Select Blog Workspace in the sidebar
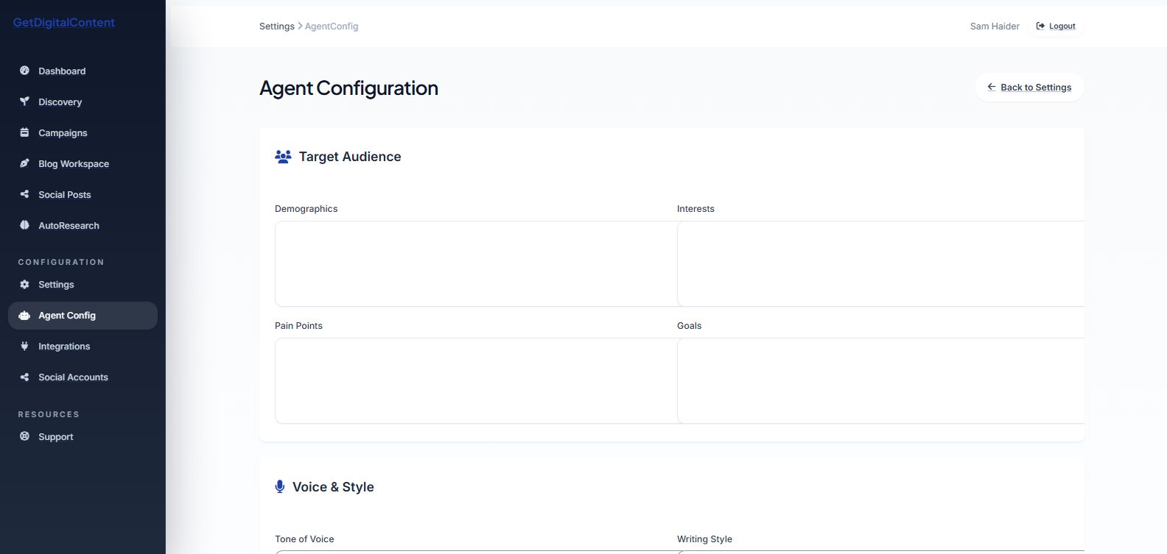 coord(83,163)
